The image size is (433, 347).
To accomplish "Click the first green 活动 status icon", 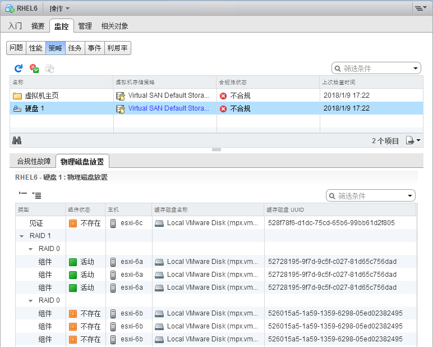I will click(73, 262).
